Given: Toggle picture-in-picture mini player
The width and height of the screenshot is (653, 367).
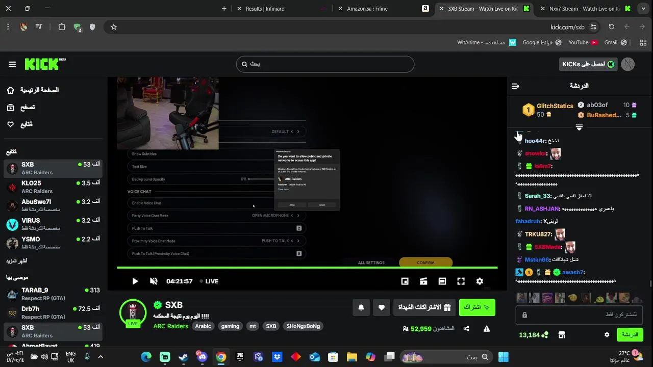Looking at the screenshot, I should point(405,281).
